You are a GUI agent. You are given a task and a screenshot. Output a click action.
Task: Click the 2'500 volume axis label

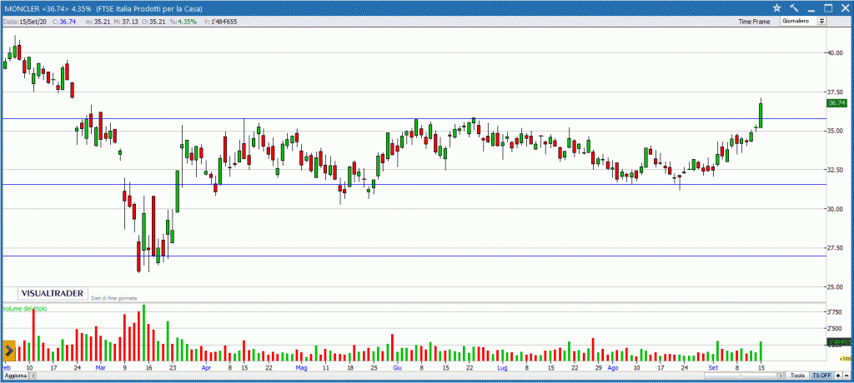pyautogui.click(x=835, y=329)
